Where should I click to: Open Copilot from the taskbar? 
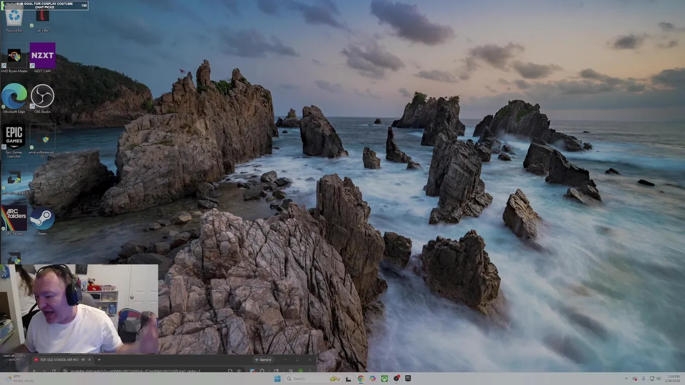point(372,379)
